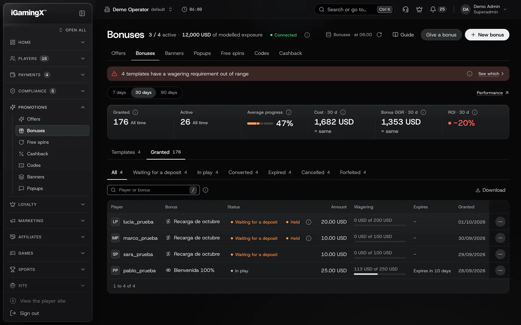Click info icon next to Average progress

[x=289, y=112]
